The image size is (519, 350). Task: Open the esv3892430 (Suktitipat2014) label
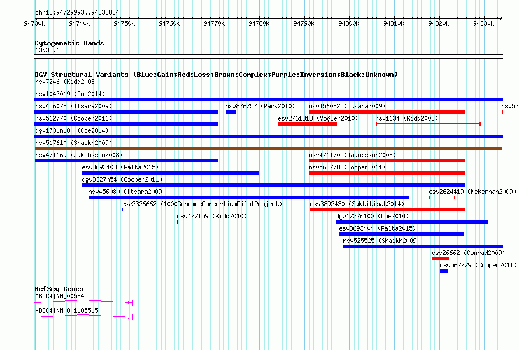pyautogui.click(x=357, y=204)
